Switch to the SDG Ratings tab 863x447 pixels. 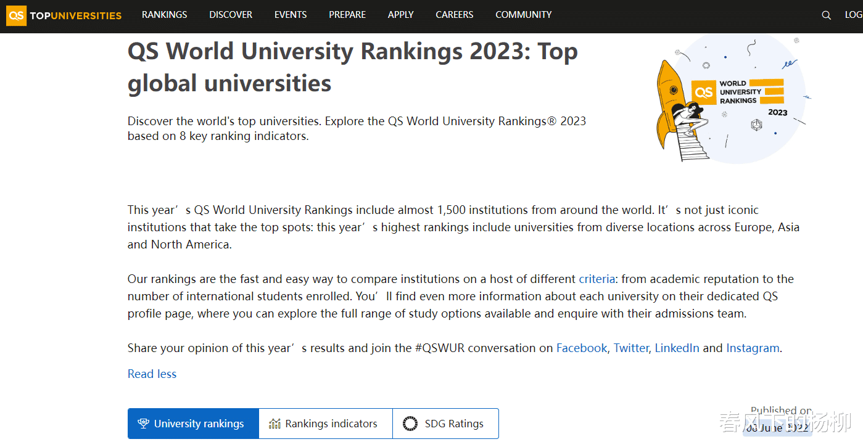click(x=445, y=424)
